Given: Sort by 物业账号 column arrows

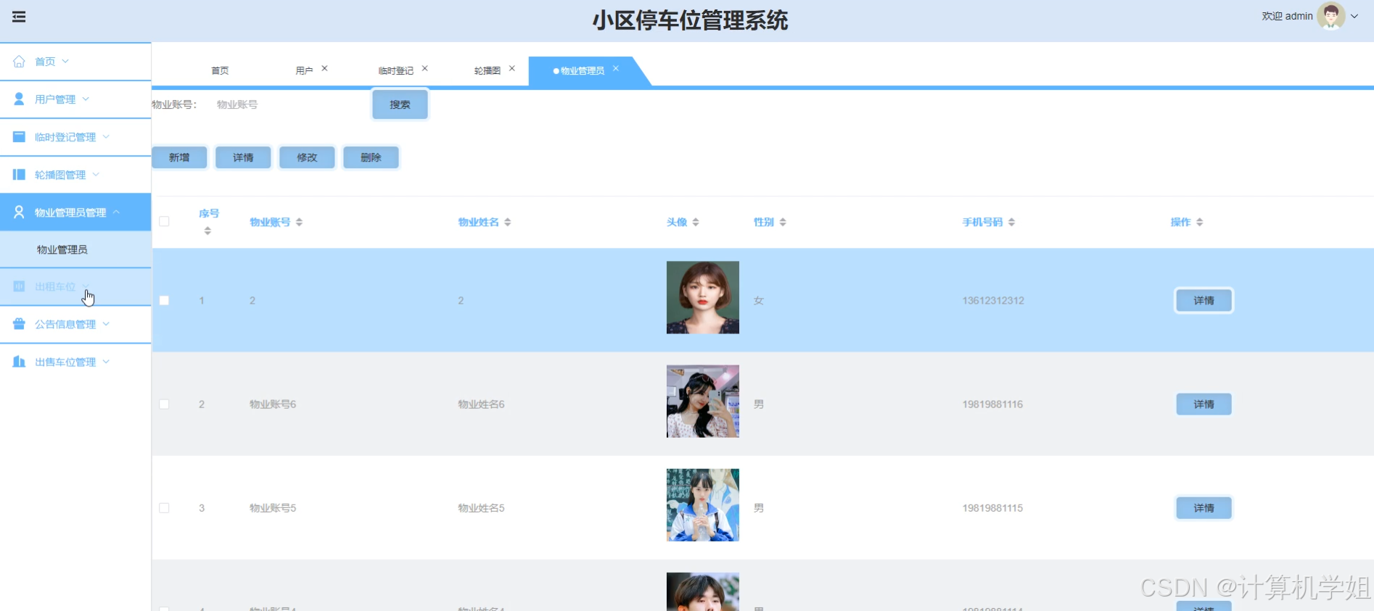Looking at the screenshot, I should tap(300, 222).
